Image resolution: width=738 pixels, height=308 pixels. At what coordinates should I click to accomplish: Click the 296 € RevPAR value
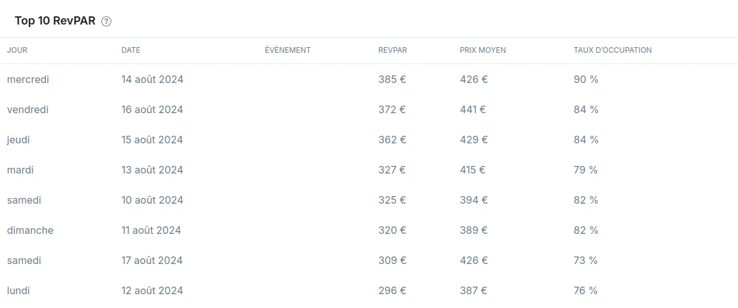point(392,291)
